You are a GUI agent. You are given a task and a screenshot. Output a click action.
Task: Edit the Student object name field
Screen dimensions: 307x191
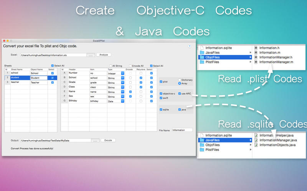[x=39, y=78]
